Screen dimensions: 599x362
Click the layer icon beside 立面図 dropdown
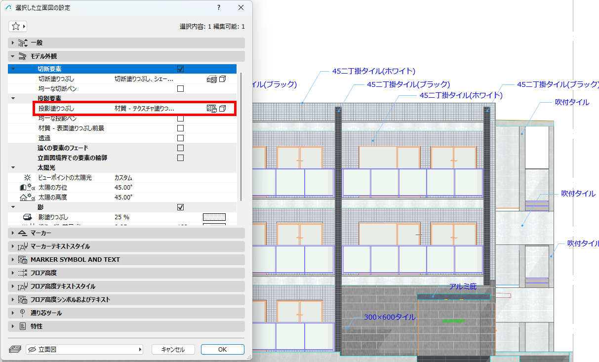point(15,349)
